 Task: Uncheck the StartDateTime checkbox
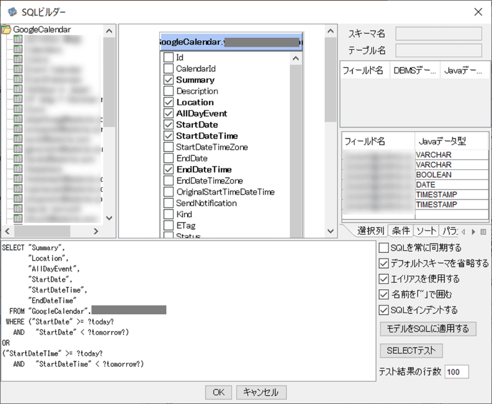[169, 136]
